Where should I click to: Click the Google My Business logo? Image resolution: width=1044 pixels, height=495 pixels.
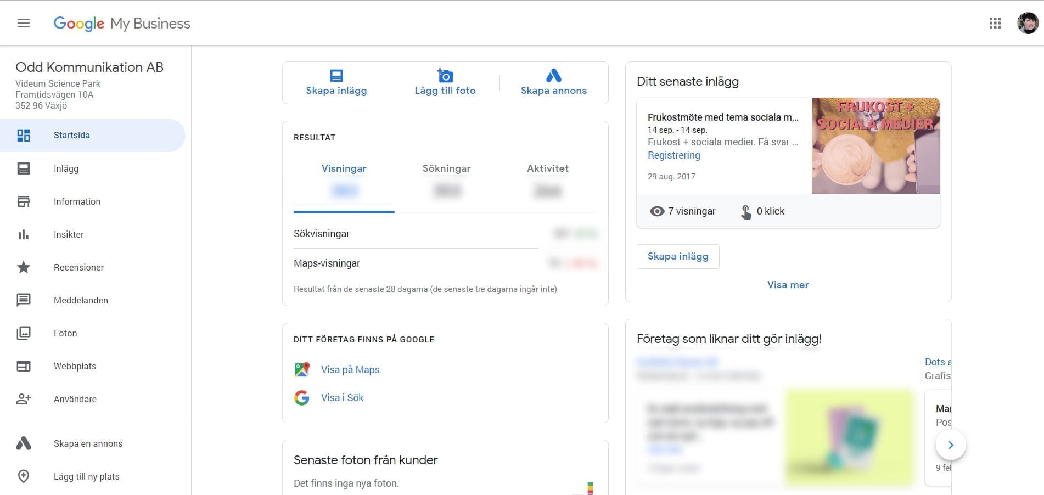[122, 23]
